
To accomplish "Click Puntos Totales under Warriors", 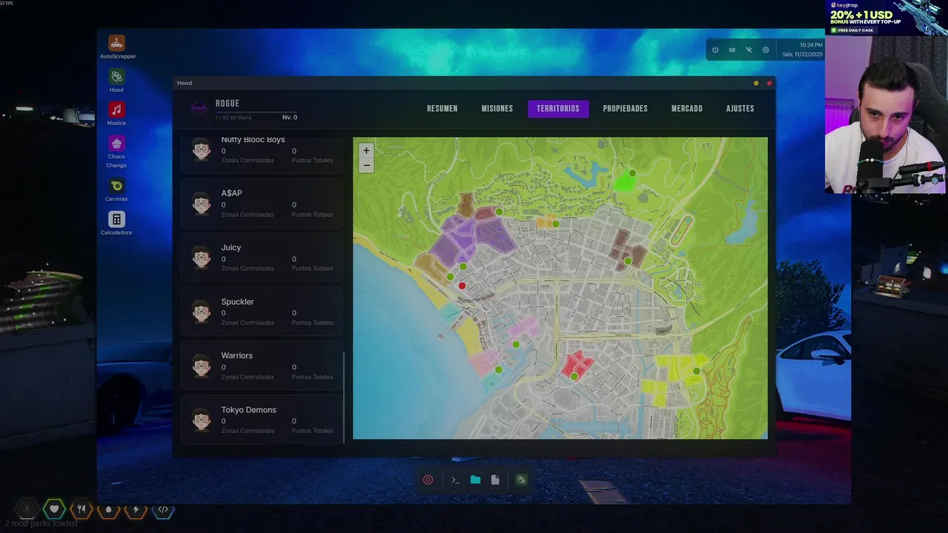I will [x=313, y=377].
